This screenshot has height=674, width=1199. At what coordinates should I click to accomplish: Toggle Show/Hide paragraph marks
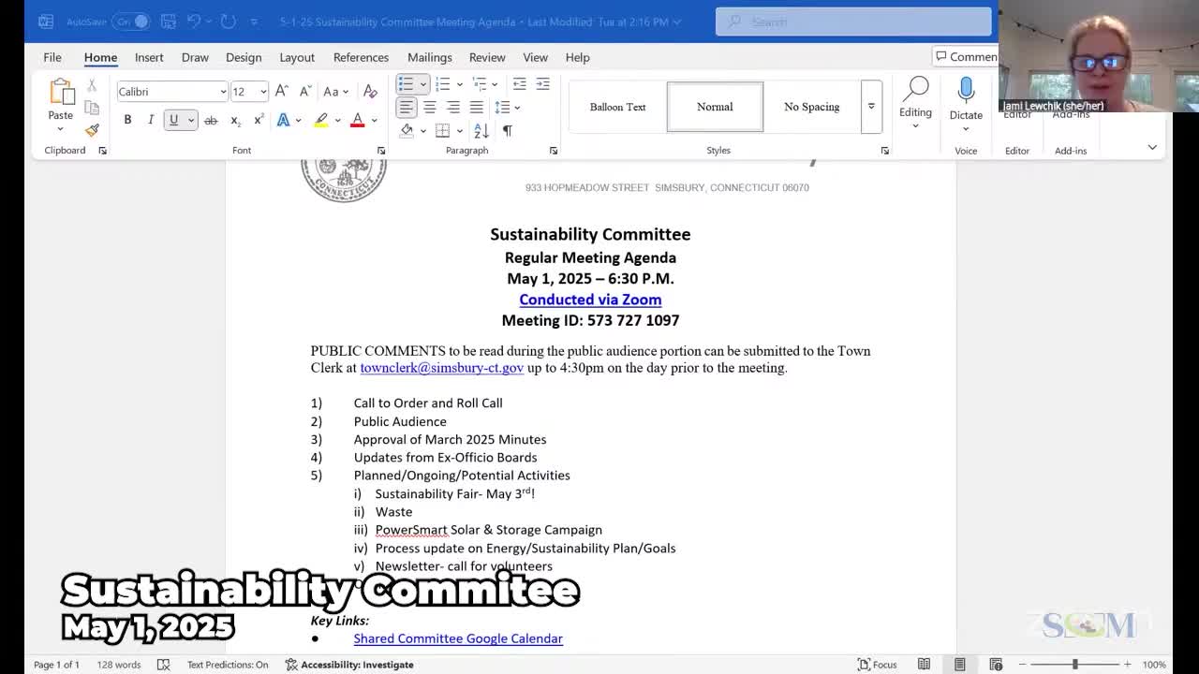(x=507, y=131)
